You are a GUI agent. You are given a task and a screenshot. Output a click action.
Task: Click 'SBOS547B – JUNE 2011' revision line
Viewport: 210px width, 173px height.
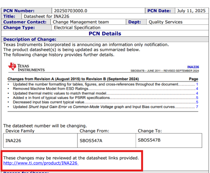click(x=165, y=71)
